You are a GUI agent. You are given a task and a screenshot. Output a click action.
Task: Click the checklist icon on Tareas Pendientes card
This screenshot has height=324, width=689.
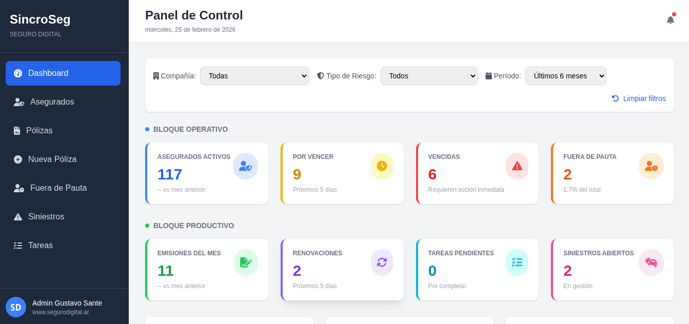[x=517, y=262]
